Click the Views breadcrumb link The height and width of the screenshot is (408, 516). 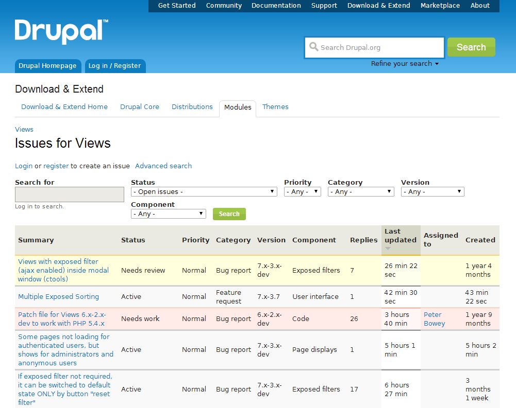24,130
